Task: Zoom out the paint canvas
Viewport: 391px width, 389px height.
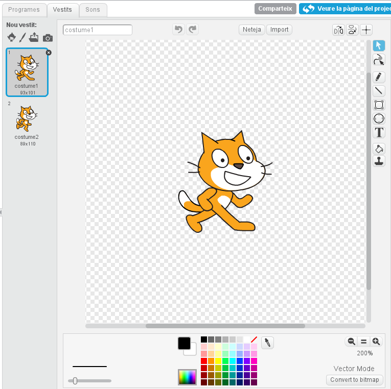Action: pyautogui.click(x=351, y=342)
